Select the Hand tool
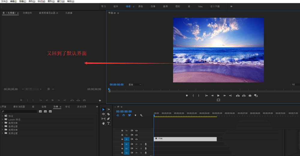 [x=103, y=123]
